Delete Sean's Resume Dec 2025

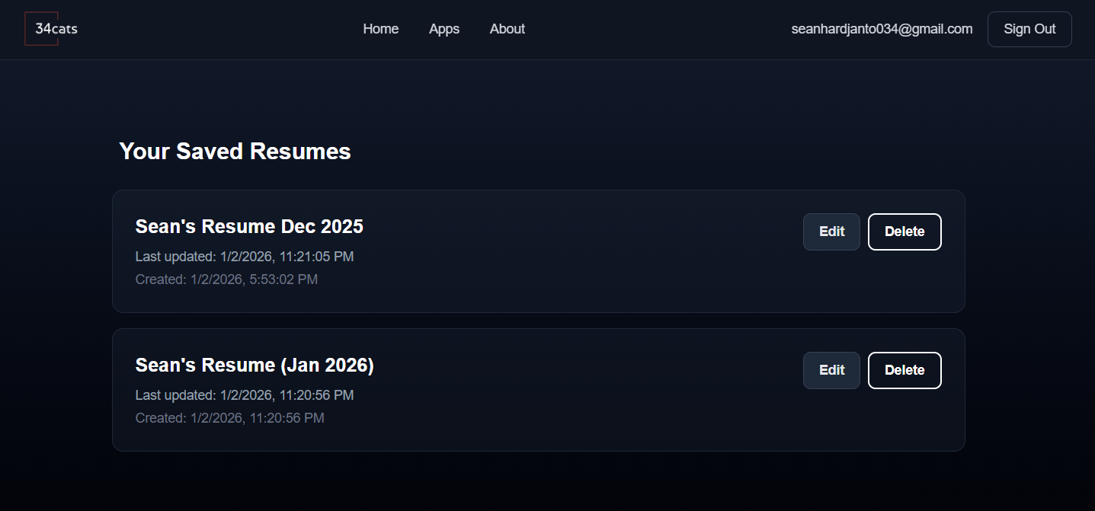(x=904, y=232)
